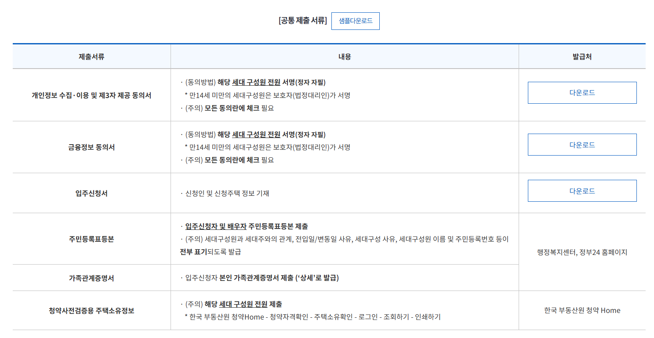Select the 제출서류 column header
Image resolution: width=654 pixels, height=338 pixels.
pyautogui.click(x=91, y=56)
